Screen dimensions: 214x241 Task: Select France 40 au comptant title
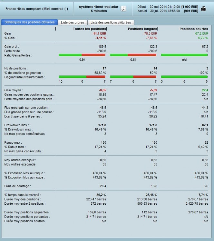pyautogui.click(x=37, y=9)
